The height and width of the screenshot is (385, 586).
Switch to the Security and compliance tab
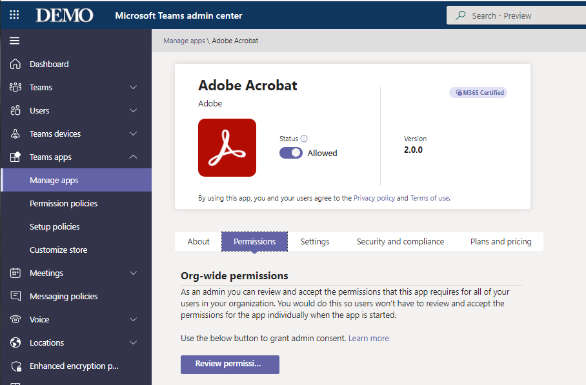point(400,241)
